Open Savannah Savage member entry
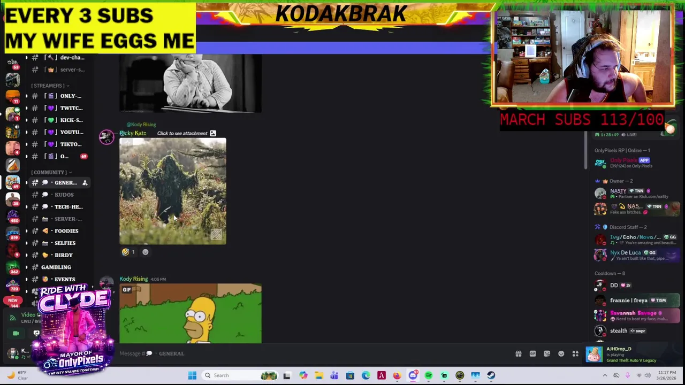The height and width of the screenshot is (385, 685). [636, 315]
